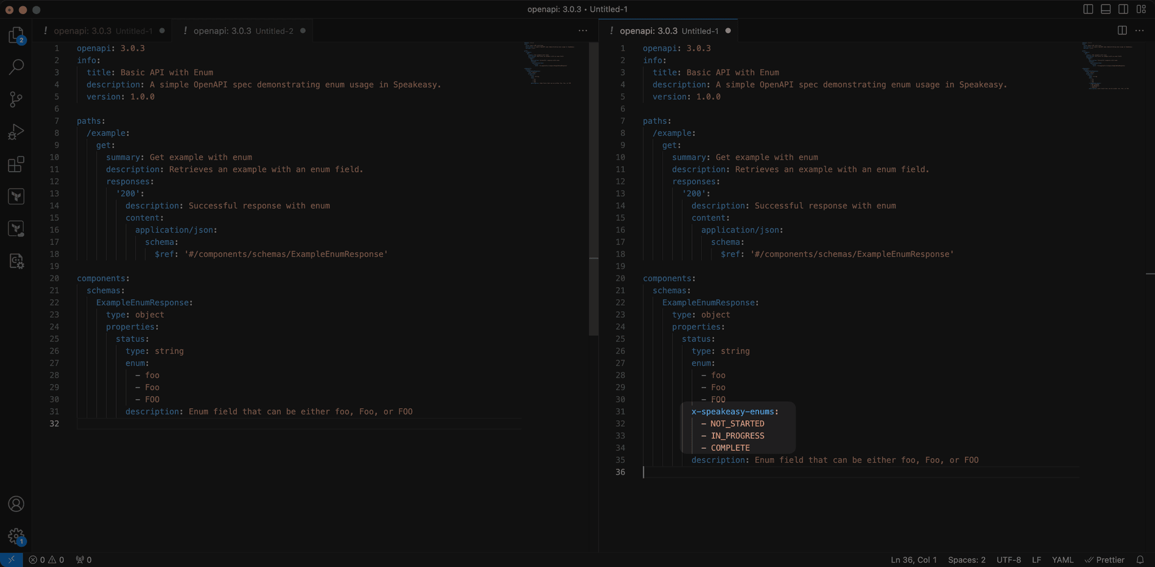Open the Explorer view in activity bar

[16, 35]
